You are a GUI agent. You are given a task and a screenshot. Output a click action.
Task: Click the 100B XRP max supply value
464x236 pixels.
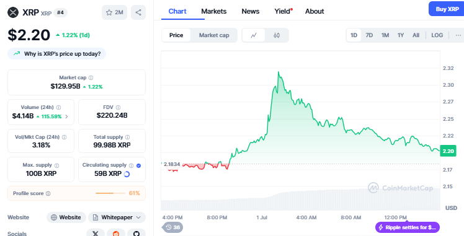(x=41, y=173)
